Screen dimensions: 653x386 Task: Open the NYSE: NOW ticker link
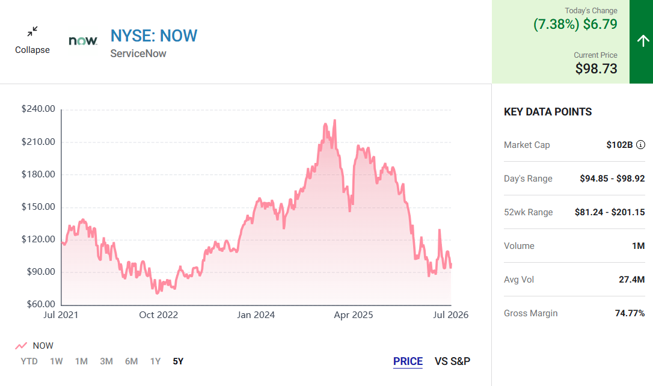(x=154, y=36)
